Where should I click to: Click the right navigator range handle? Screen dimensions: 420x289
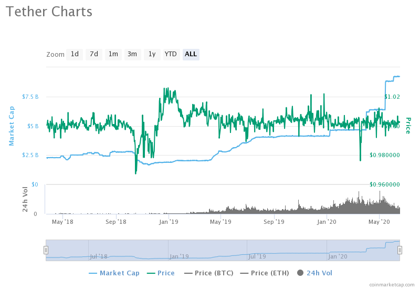click(x=400, y=250)
